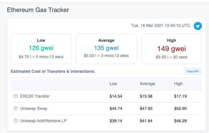This screenshot has height=133, width=209.
Task: Click the Uniswap Add/Remove LP row label
Action: click(43, 121)
